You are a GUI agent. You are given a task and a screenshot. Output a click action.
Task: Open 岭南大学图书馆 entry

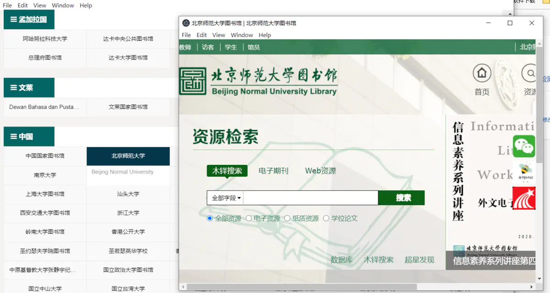(x=45, y=232)
